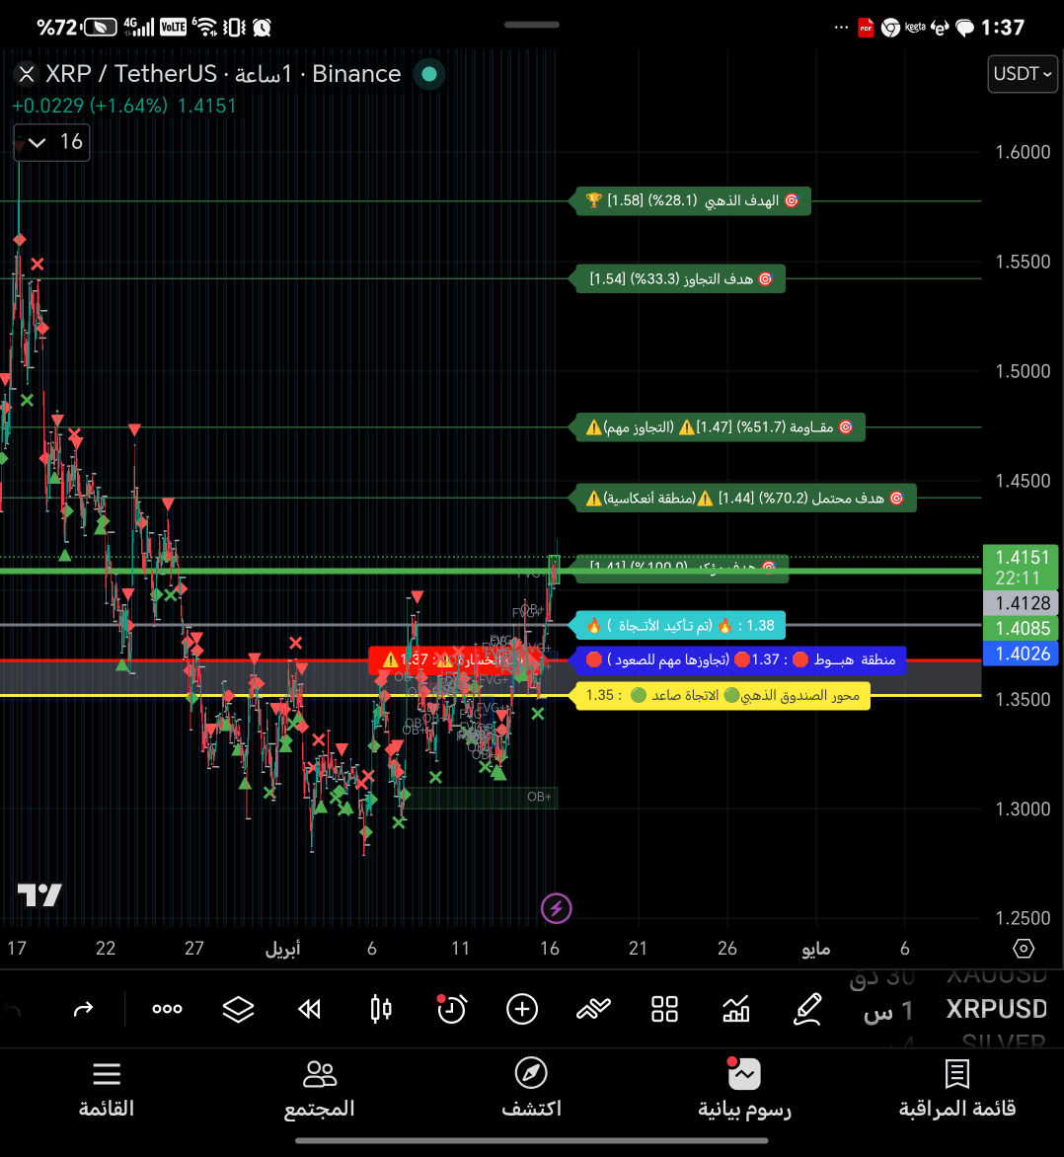Screen dimensions: 1064x1157
Task: Open the financials bar chart icon
Action: click(735, 1009)
